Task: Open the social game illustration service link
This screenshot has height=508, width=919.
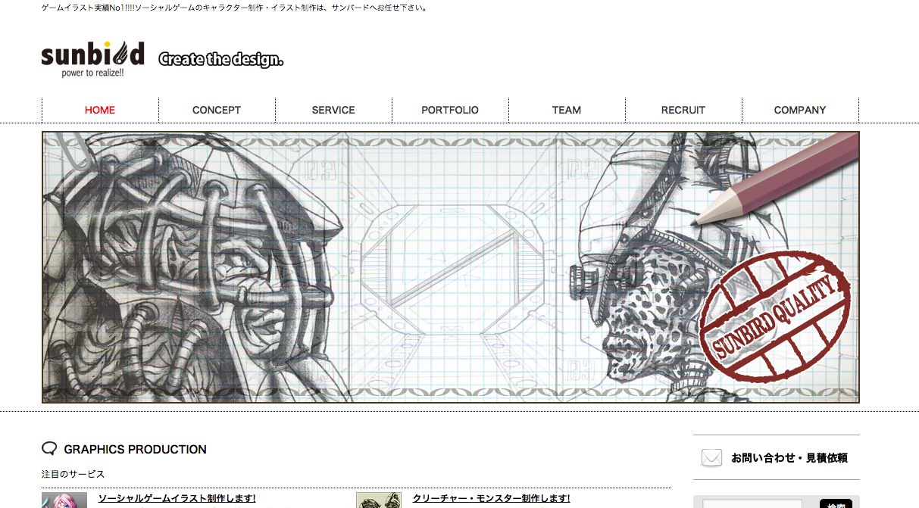Action: [177, 498]
